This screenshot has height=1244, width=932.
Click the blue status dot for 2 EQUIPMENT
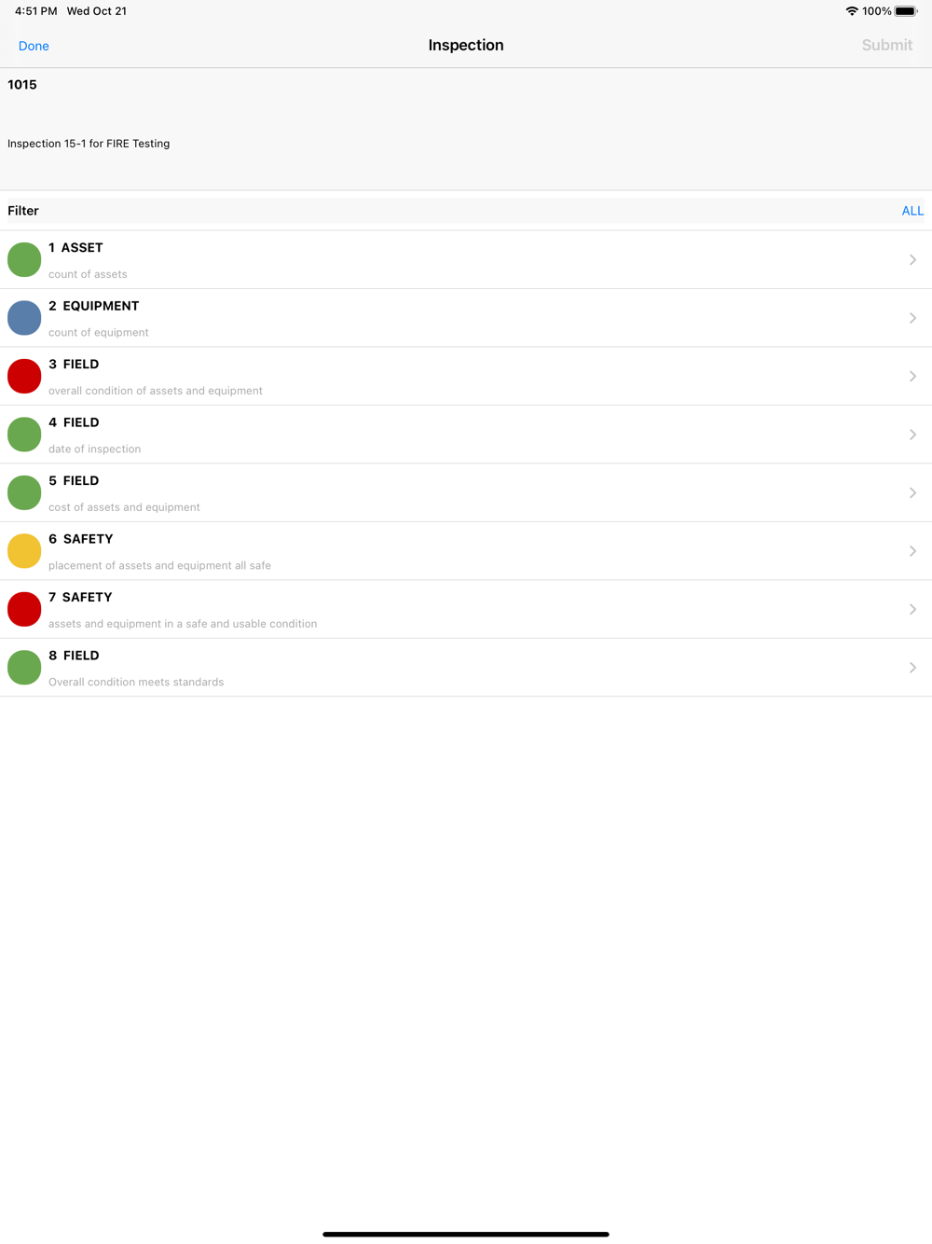point(24,318)
